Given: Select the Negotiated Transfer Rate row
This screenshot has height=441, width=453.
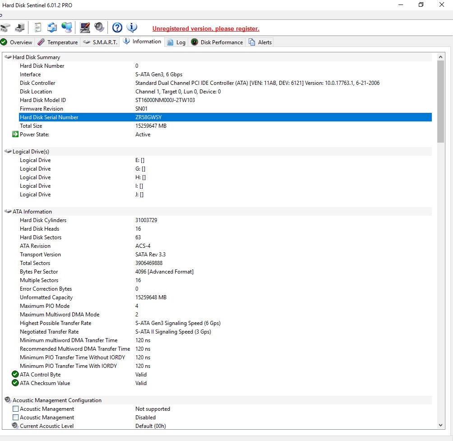Looking at the screenshot, I should pyautogui.click(x=225, y=332).
